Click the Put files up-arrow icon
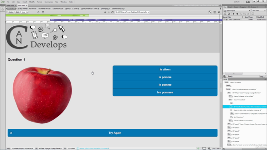This screenshot has width=267, height=150. coord(237,14)
